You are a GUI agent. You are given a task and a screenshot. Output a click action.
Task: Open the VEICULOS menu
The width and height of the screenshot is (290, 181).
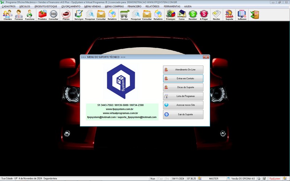[x=25, y=7]
